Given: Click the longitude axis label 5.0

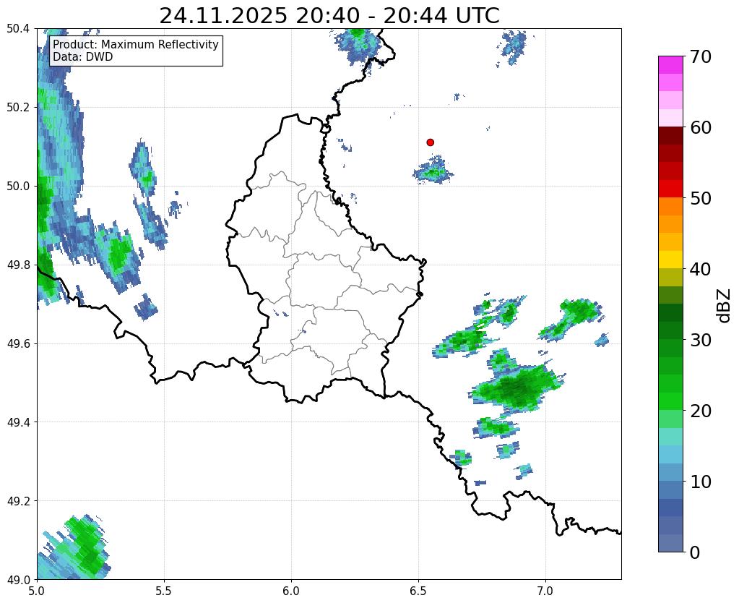Looking at the screenshot, I should [x=37, y=591].
